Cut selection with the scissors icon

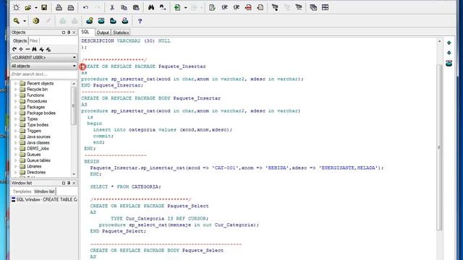(x=112, y=8)
